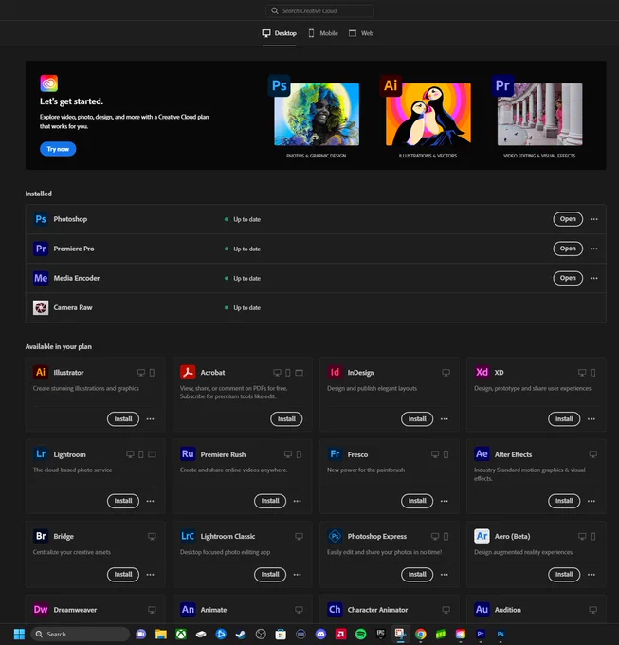Open more options menu on Fresco card

coord(445,501)
